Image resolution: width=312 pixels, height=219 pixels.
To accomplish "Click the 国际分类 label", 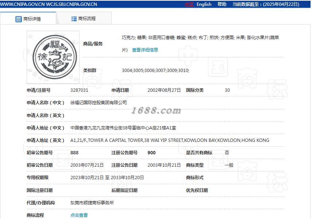I will [x=195, y=90].
